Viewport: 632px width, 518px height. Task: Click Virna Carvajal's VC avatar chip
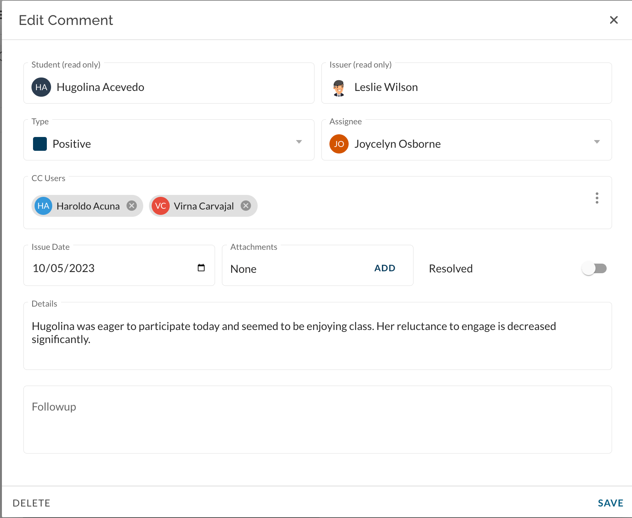tap(160, 206)
